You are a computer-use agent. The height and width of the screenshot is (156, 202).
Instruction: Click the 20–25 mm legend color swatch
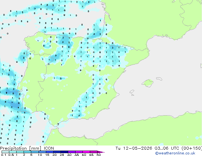(57, 152)
